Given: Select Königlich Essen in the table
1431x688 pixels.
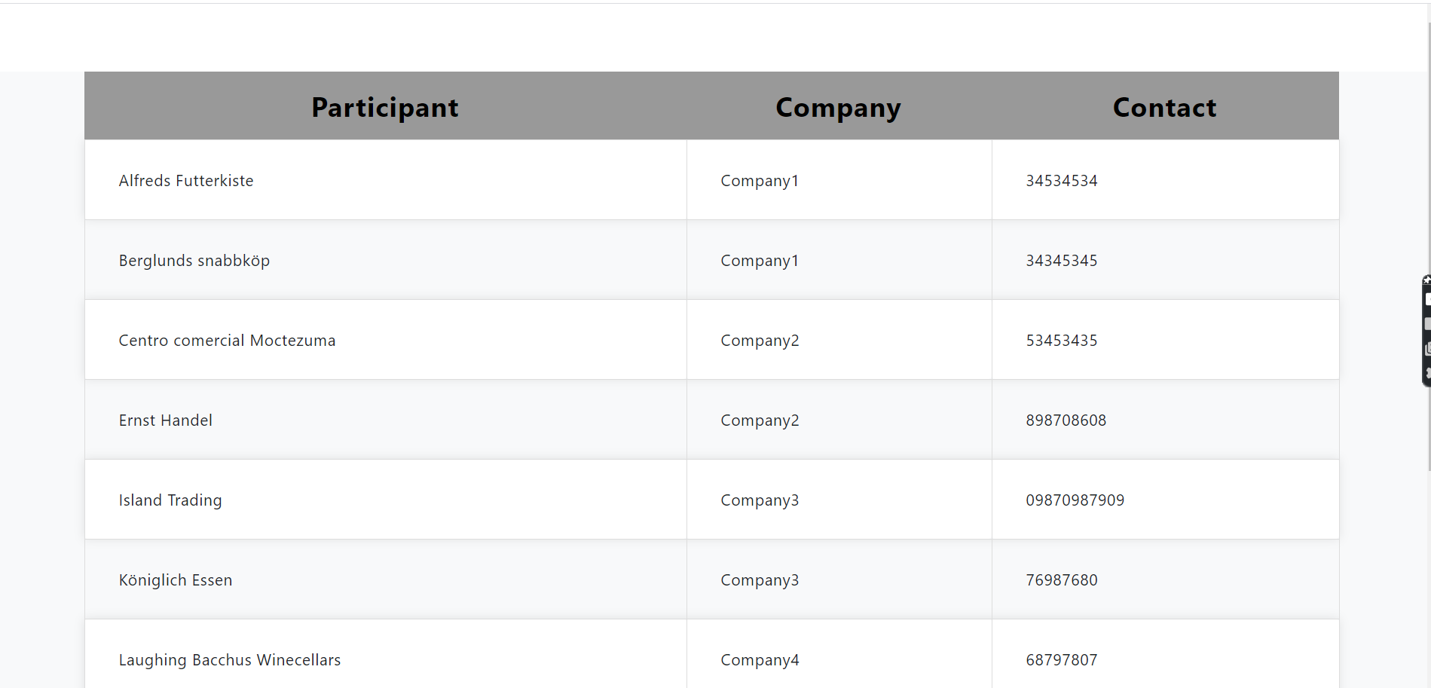Looking at the screenshot, I should pyautogui.click(x=176, y=580).
